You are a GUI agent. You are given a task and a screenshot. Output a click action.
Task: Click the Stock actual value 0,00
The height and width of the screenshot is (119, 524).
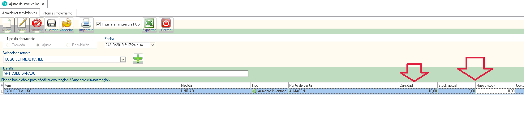[457, 91]
